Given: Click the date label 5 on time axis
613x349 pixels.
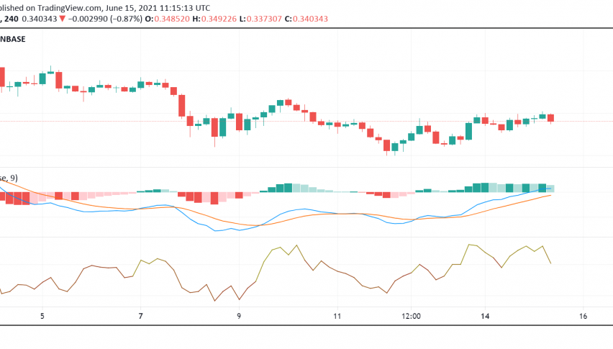Looking at the screenshot, I should (x=42, y=316).
